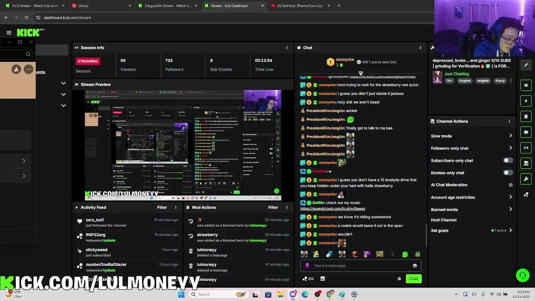Click the channel points infinity icon
535x301 pixels.
coord(308,279)
